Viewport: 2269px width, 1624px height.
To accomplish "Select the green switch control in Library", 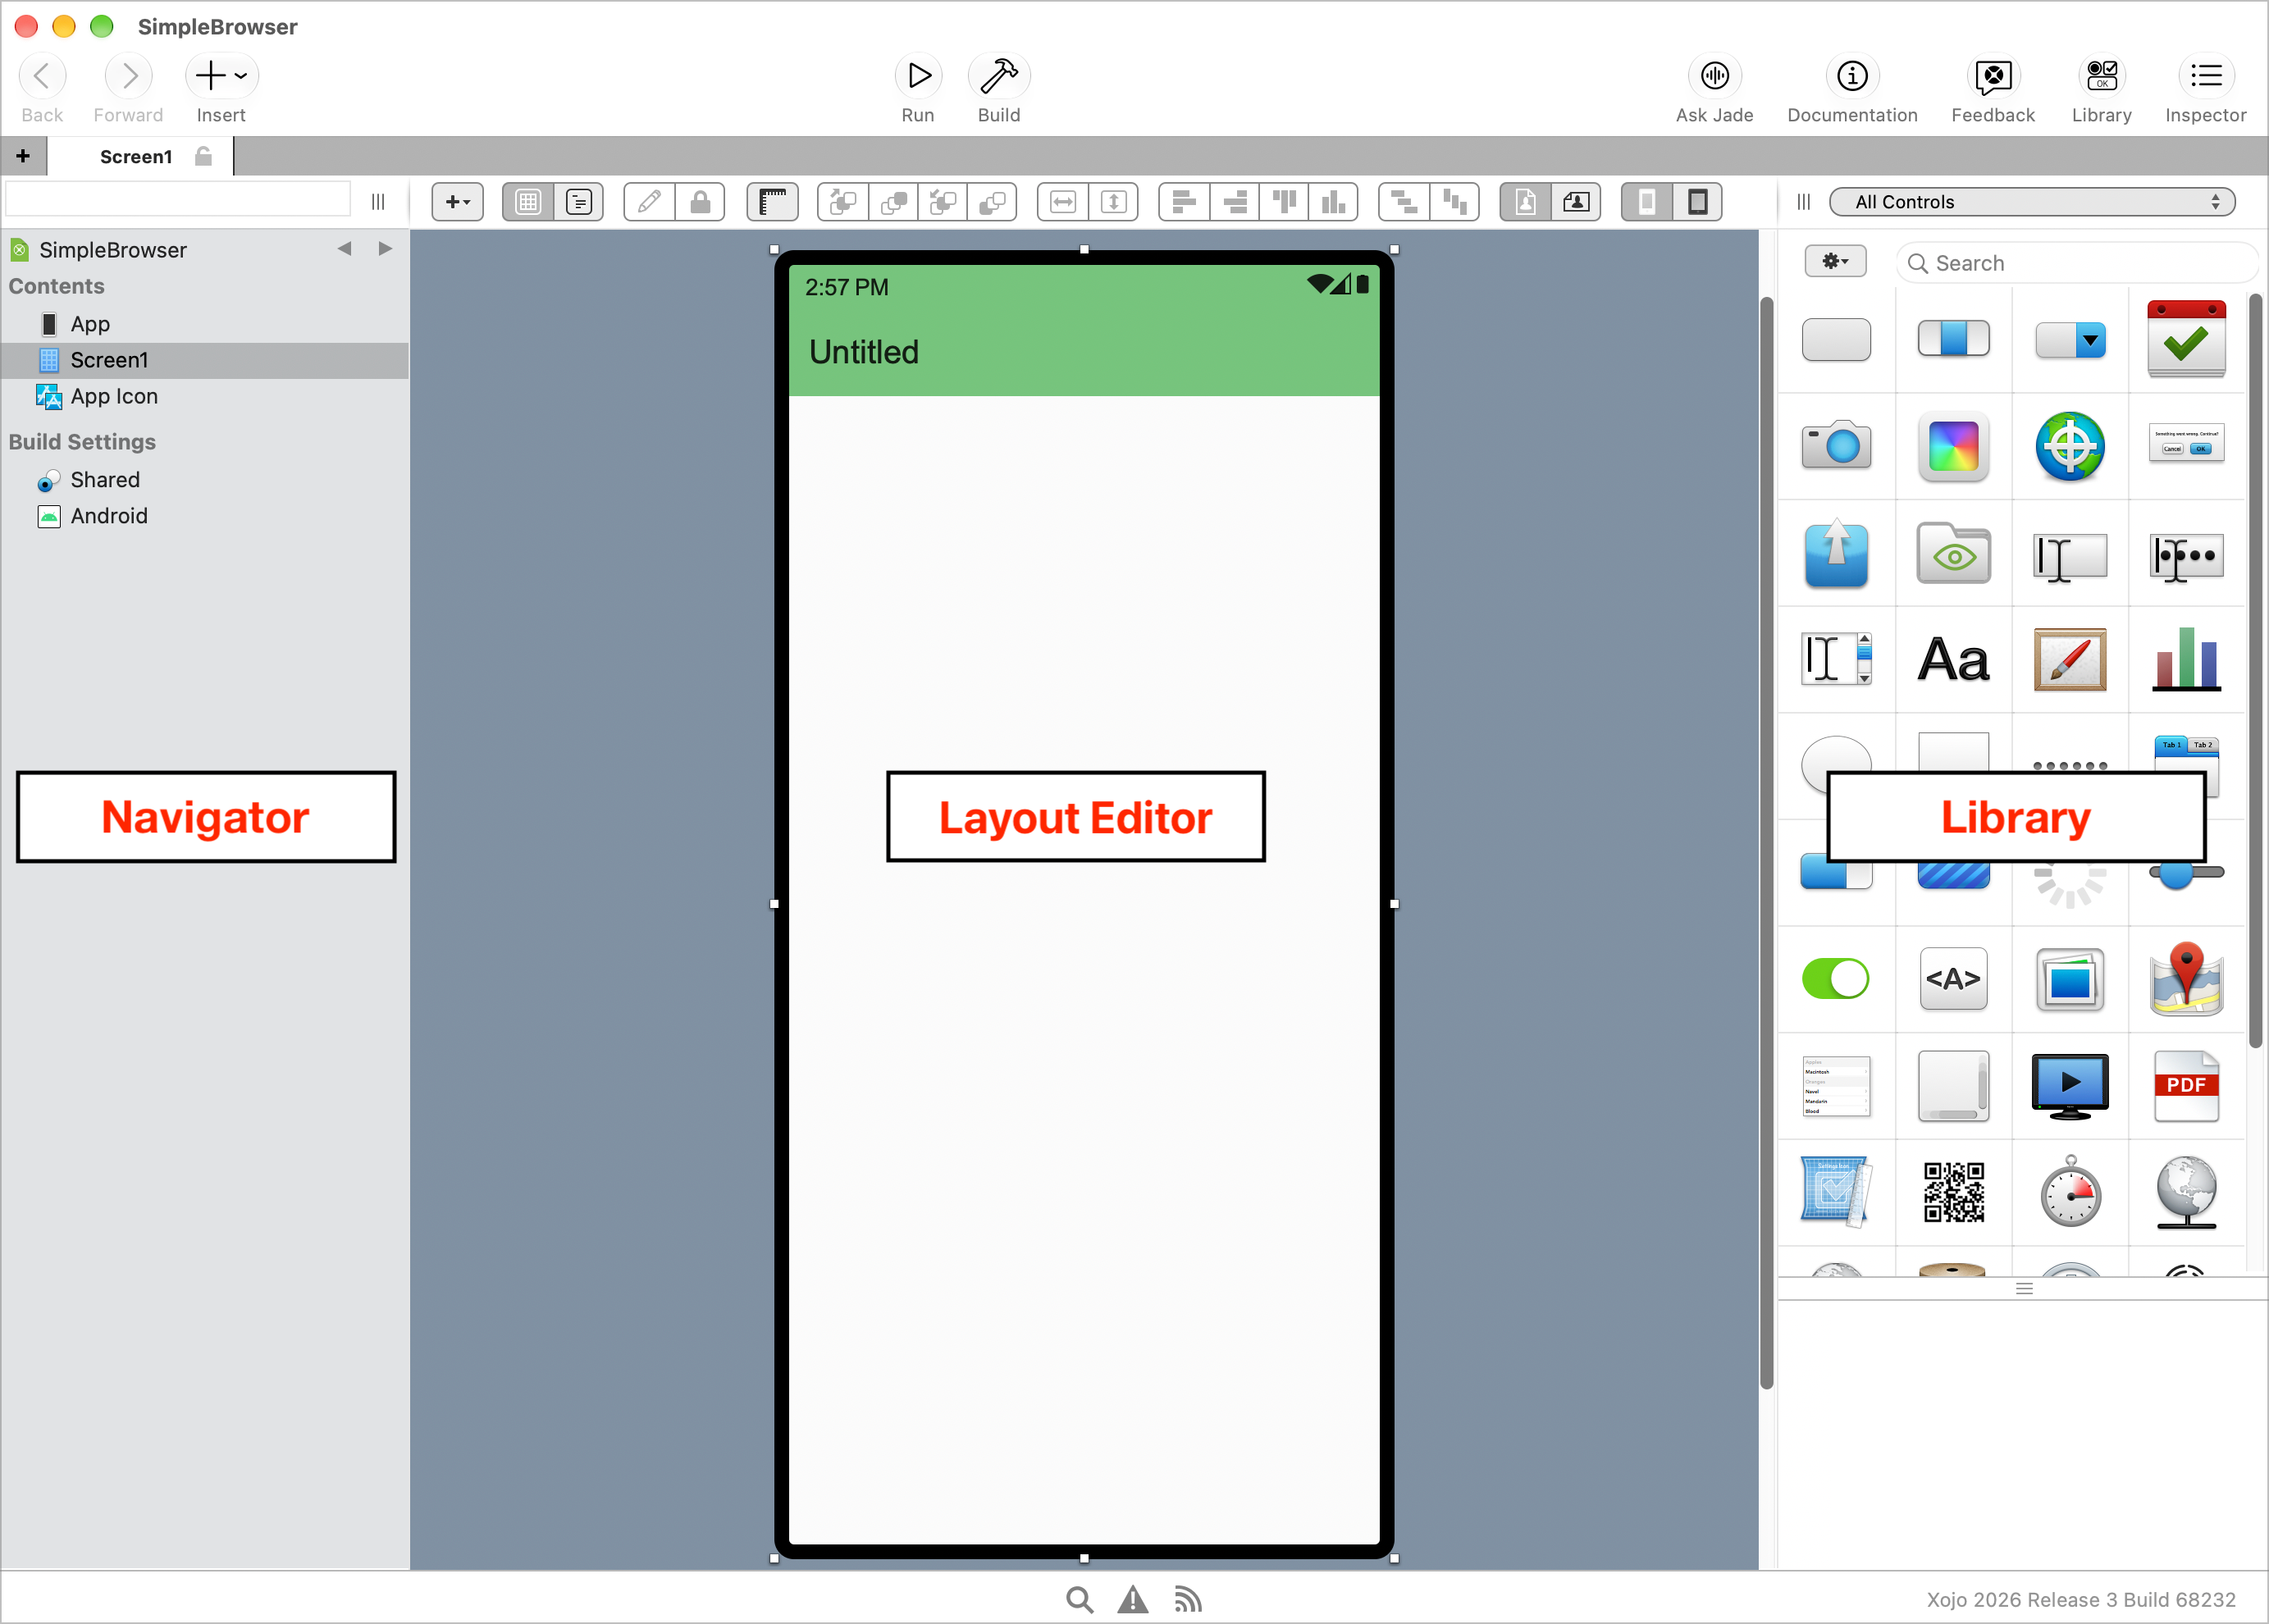I will click(1836, 978).
